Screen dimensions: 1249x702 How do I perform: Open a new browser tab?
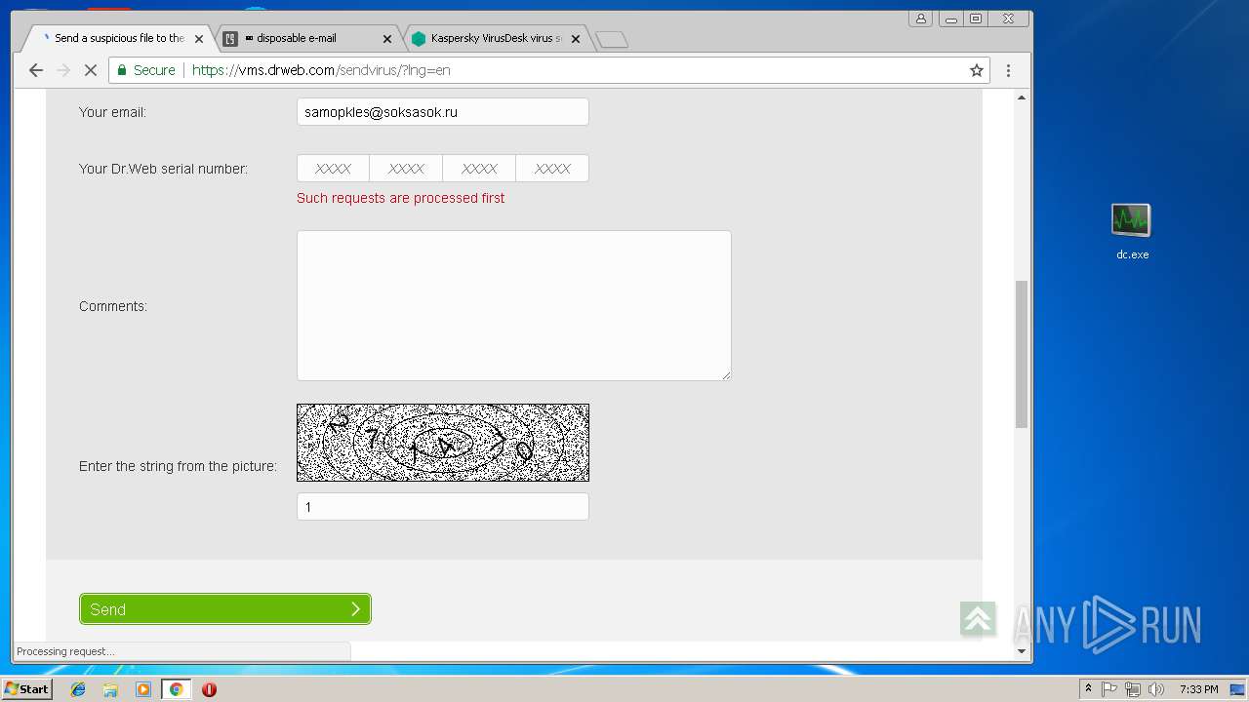pyautogui.click(x=612, y=39)
